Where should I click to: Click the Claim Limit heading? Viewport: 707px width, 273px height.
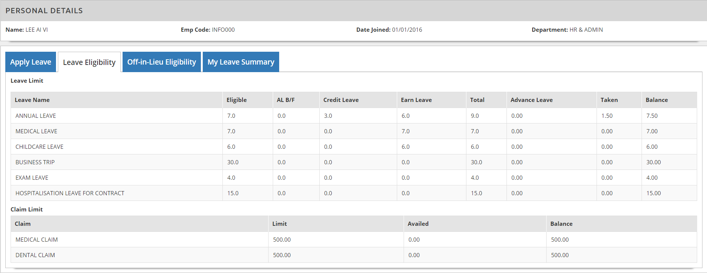[26, 210]
